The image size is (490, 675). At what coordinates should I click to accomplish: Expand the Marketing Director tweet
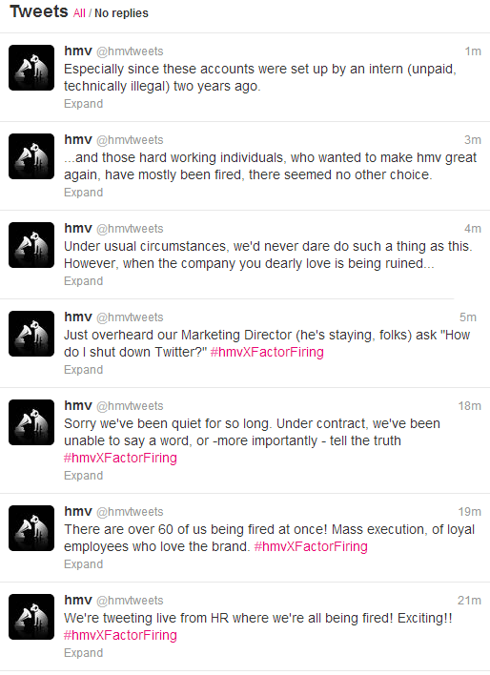[84, 370]
